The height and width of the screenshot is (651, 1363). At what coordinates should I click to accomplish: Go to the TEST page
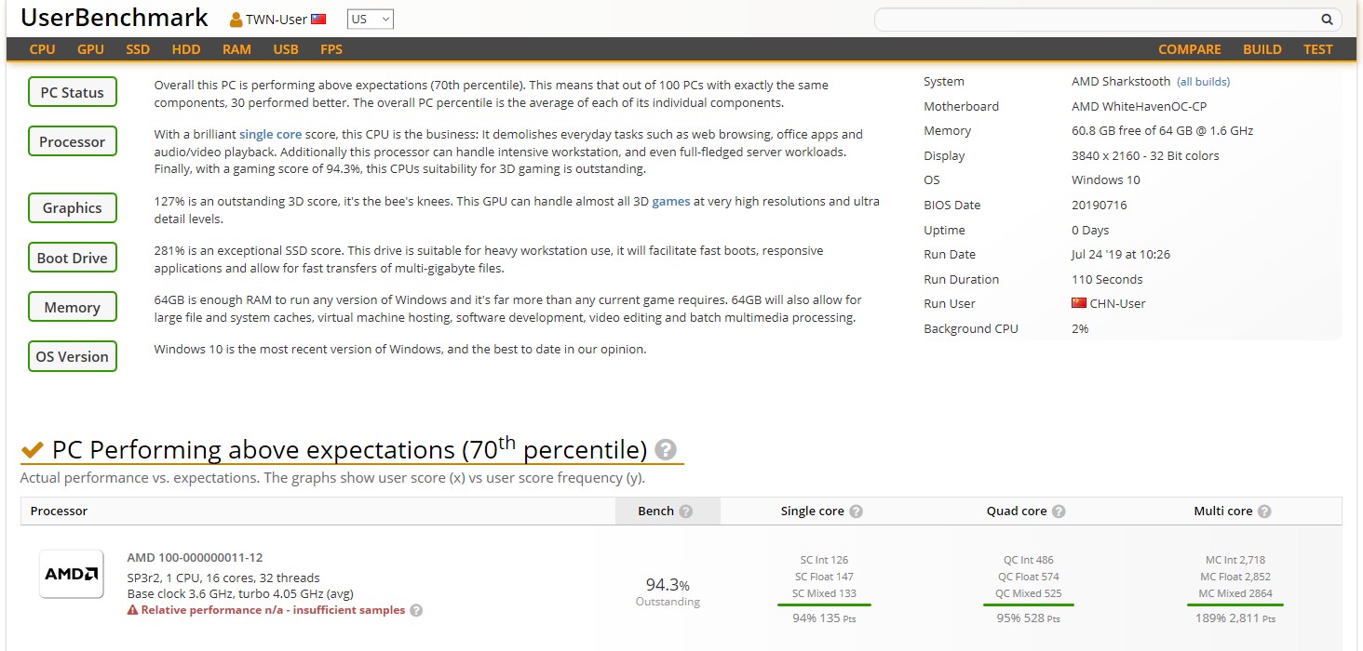pos(1318,49)
